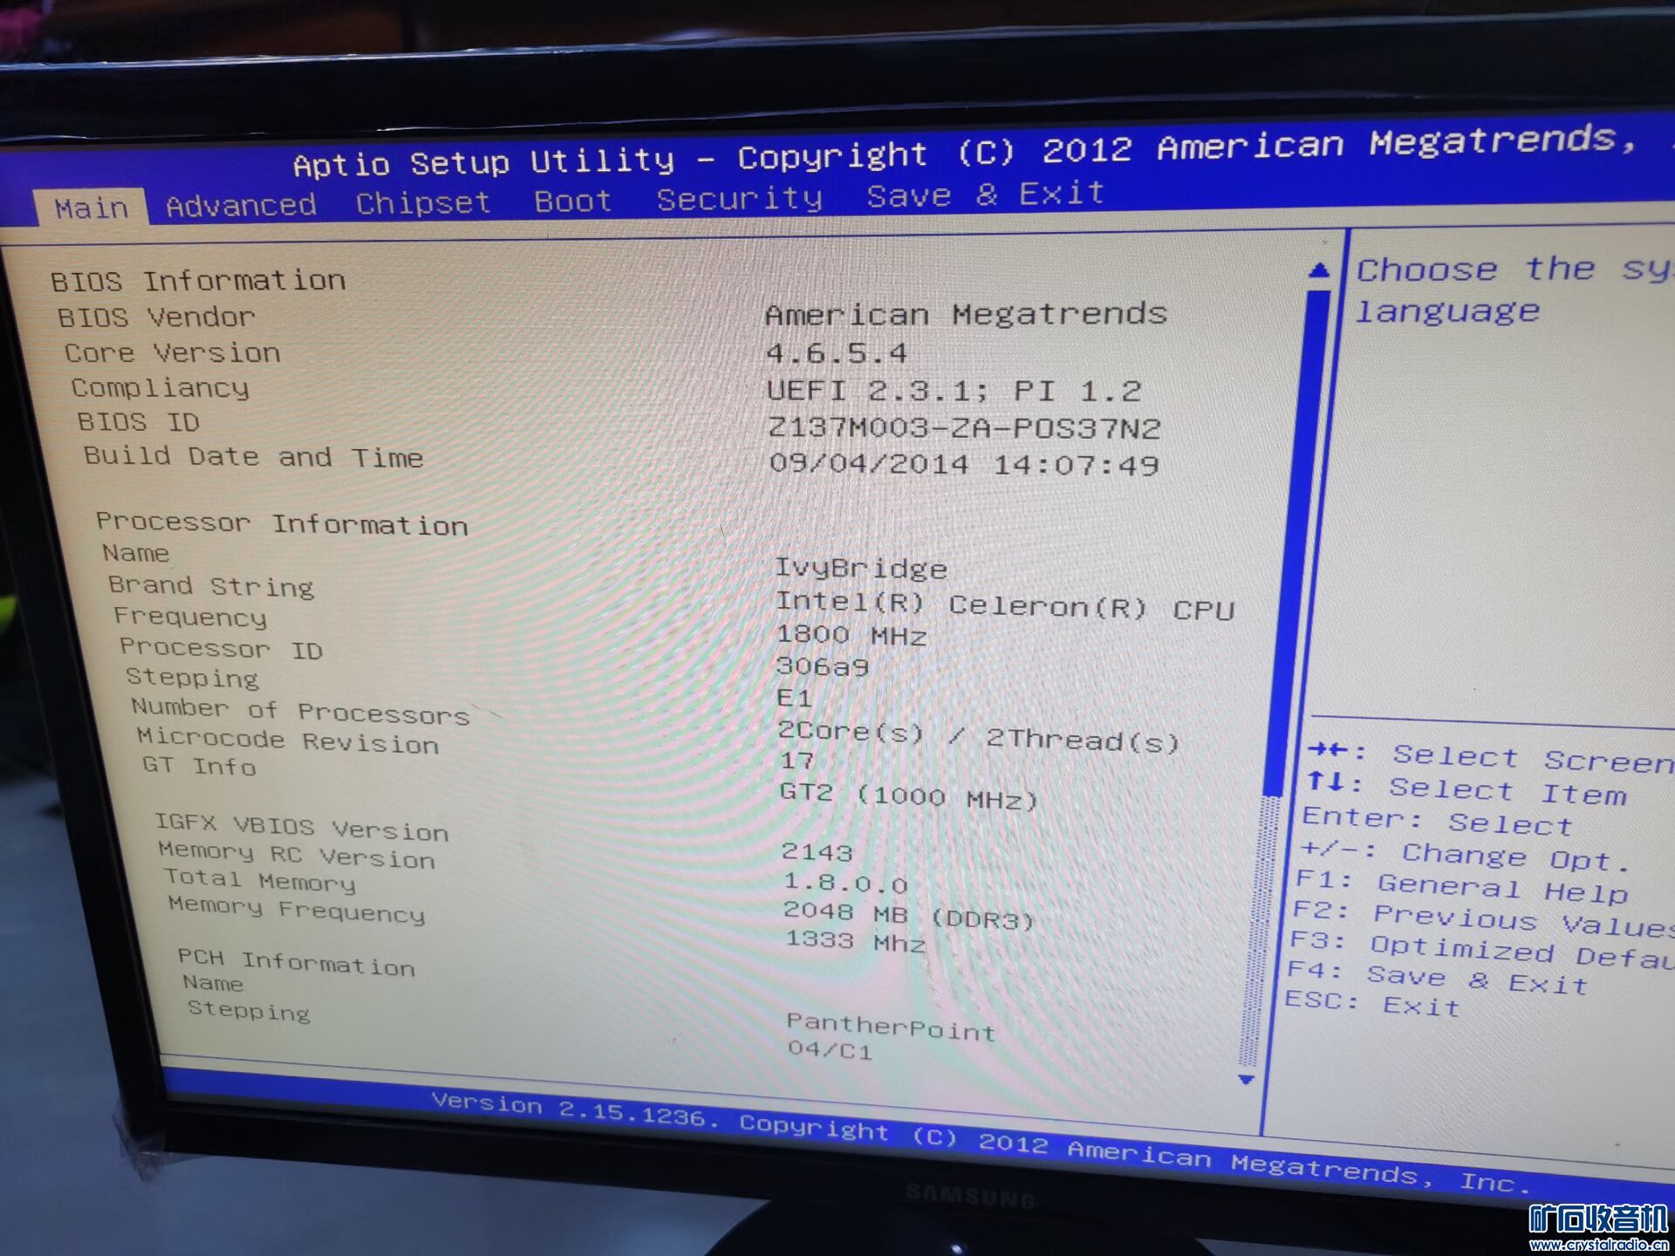This screenshot has width=1675, height=1256.
Task: Click the PCH stepping value 04/C1
Action: pyautogui.click(x=830, y=1049)
